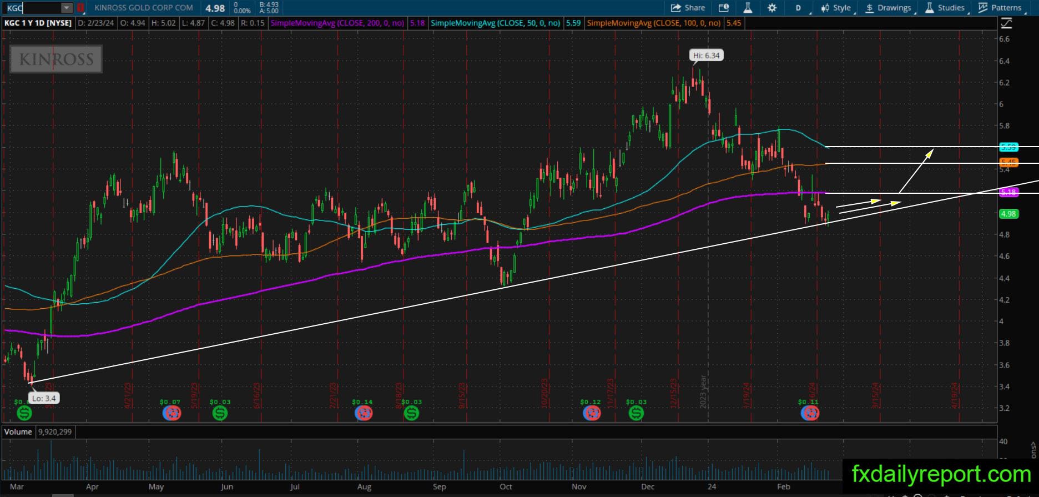This screenshot has width=1039, height=497.
Task: Click the B: 4.93 bid quote
Action: coord(269,5)
